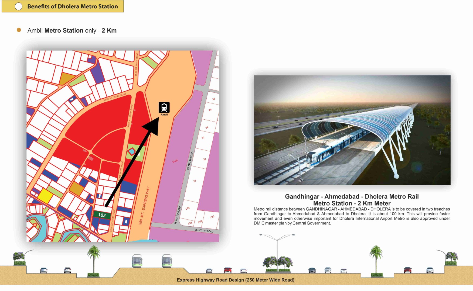Click the left green bus on highway
Screen dimensions: 473x291
tap(137, 261)
